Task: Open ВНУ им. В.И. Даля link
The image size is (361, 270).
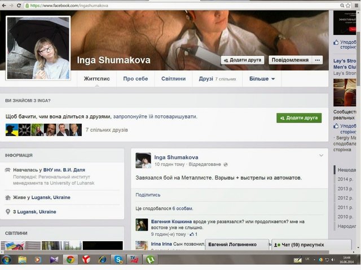Action: [x=64, y=170]
